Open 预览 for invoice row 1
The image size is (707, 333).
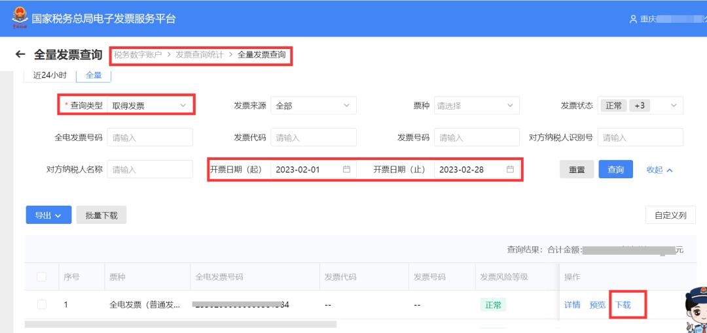coord(598,305)
